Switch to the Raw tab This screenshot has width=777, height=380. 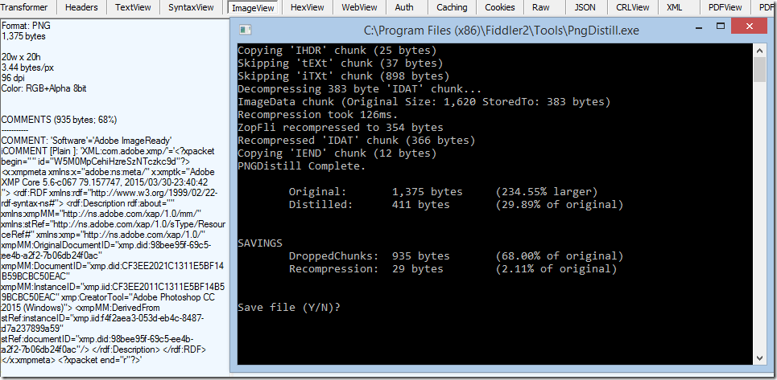click(x=542, y=7)
